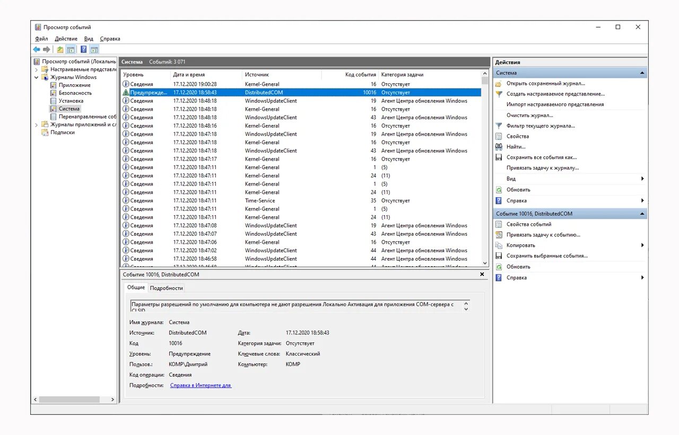Click the Открыть сохраненный журнал folder icon
The height and width of the screenshot is (435, 679).
point(499,83)
